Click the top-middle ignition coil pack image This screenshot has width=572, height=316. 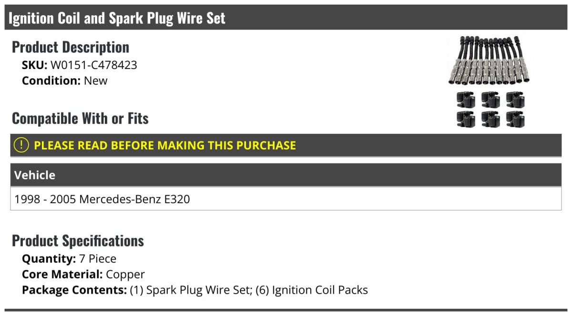(x=490, y=99)
